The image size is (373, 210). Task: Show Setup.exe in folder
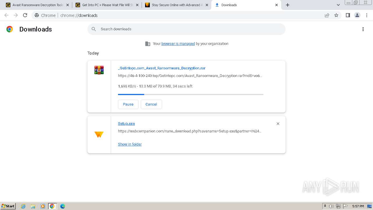130,144
